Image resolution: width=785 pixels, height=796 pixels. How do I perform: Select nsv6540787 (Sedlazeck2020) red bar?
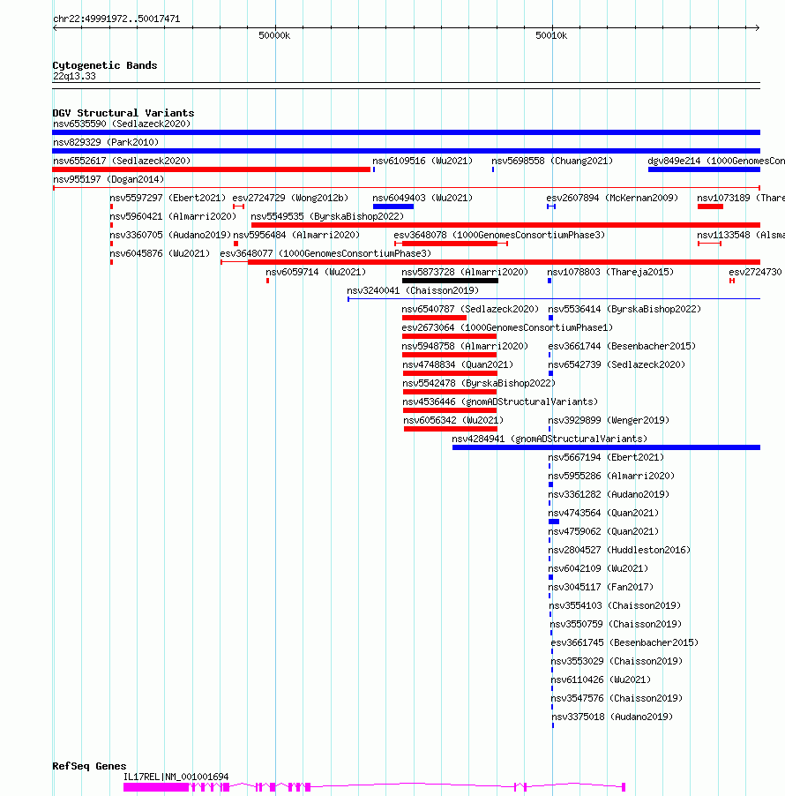coord(434,318)
